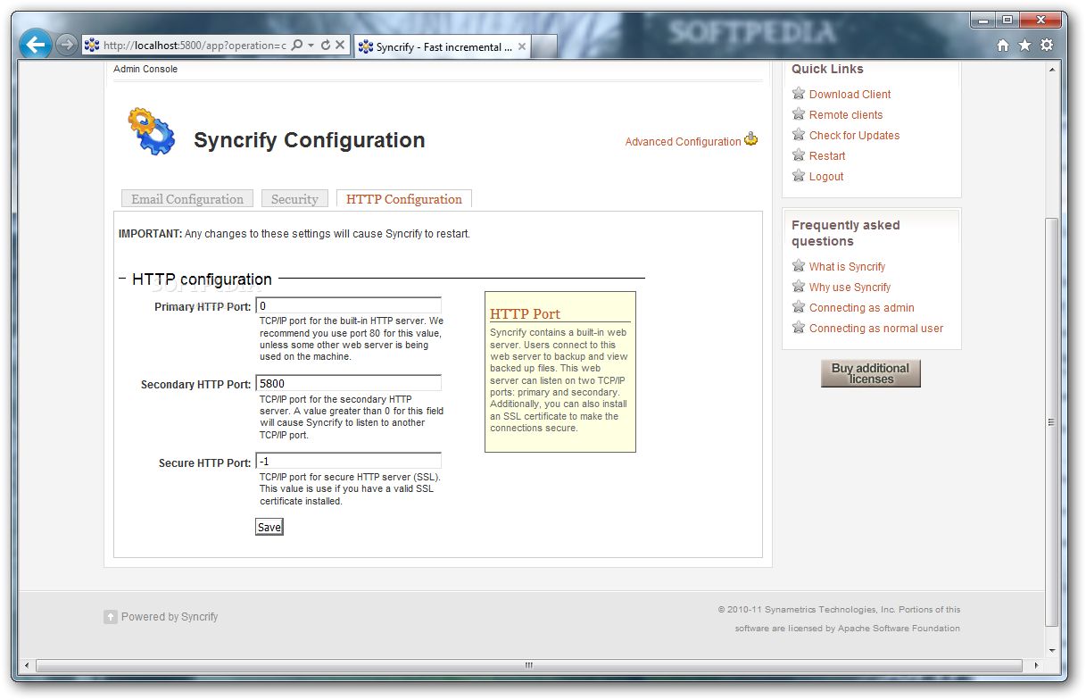This screenshot has height=700, width=1086.
Task: Open the Advanced Configuration link
Action: pos(683,141)
